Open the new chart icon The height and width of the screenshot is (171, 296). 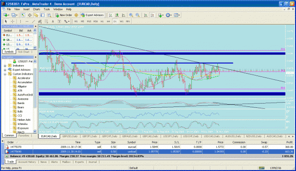click(x=6, y=15)
